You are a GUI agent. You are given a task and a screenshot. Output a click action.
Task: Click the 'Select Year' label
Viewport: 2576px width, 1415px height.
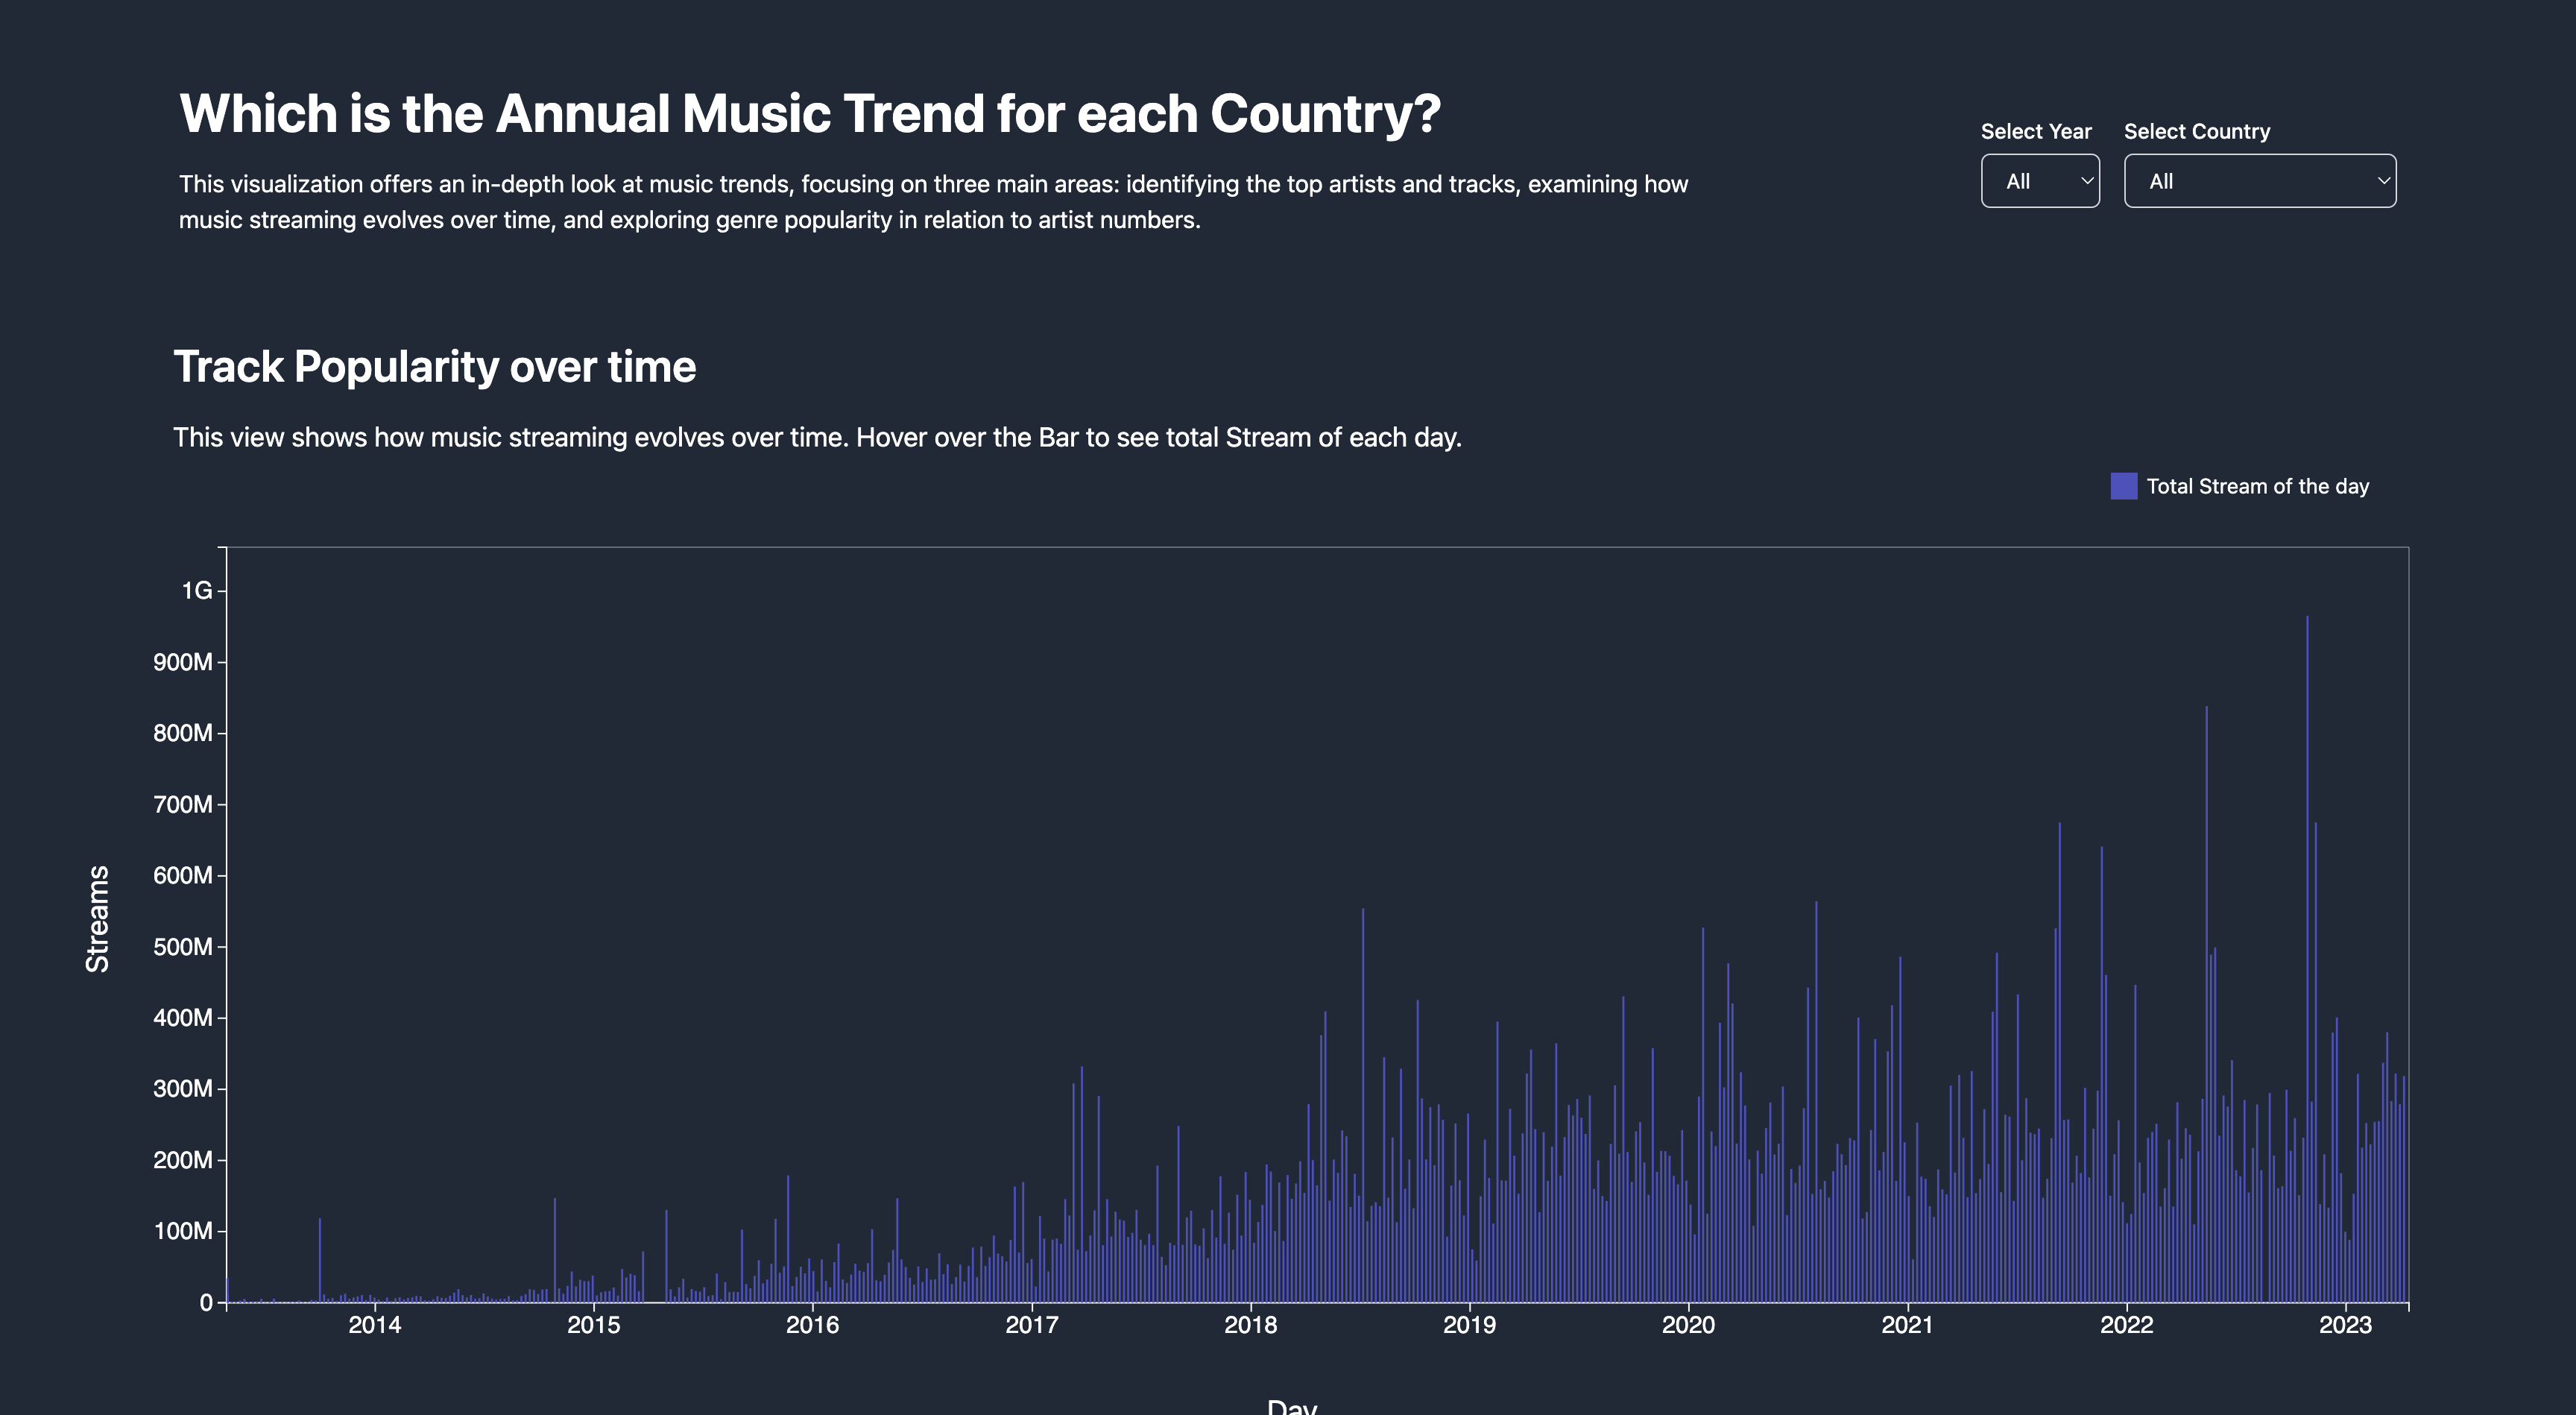click(2036, 131)
